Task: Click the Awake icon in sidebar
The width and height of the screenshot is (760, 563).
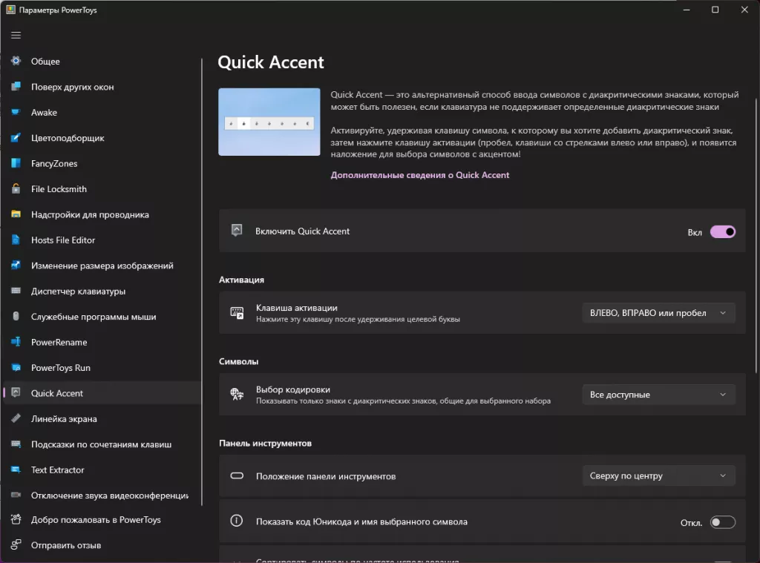Action: [16, 113]
